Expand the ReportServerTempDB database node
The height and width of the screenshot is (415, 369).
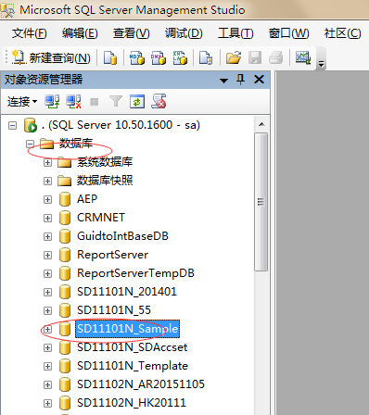(x=47, y=273)
